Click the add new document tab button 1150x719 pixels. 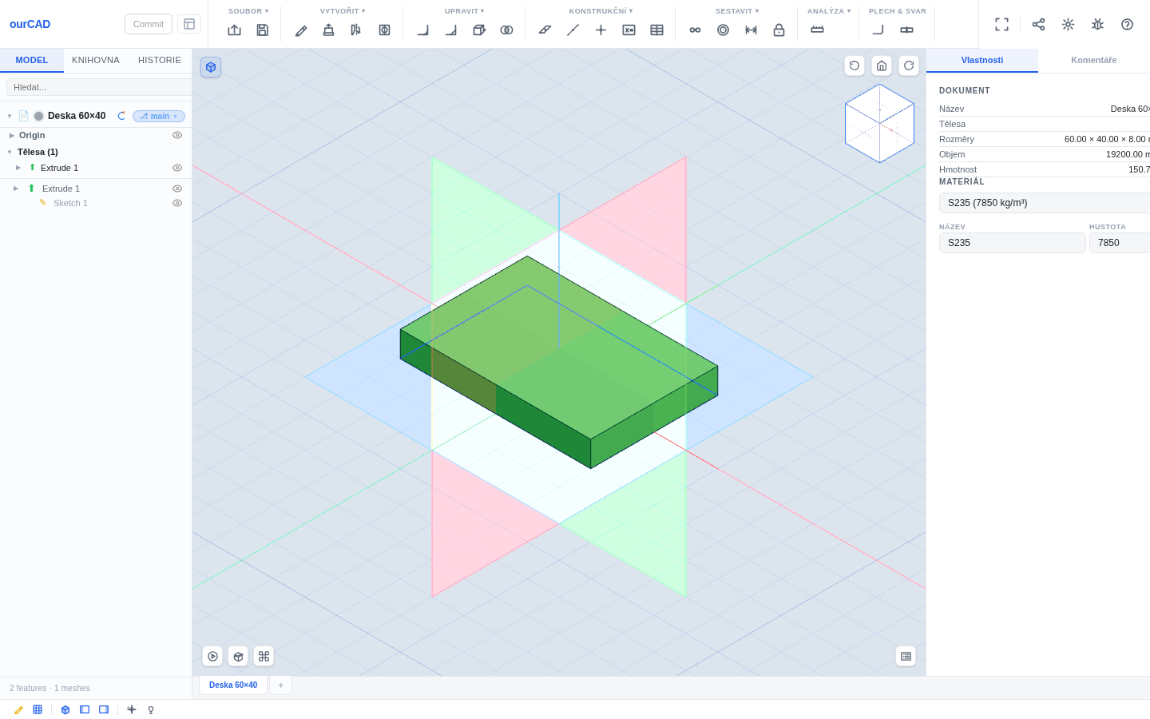(x=280, y=685)
